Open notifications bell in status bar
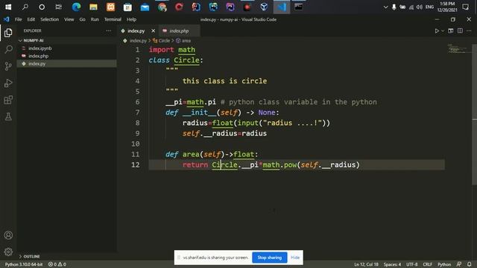 [x=470, y=264]
